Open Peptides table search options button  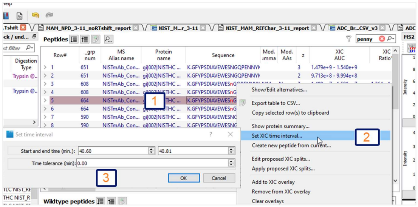pos(108,39)
